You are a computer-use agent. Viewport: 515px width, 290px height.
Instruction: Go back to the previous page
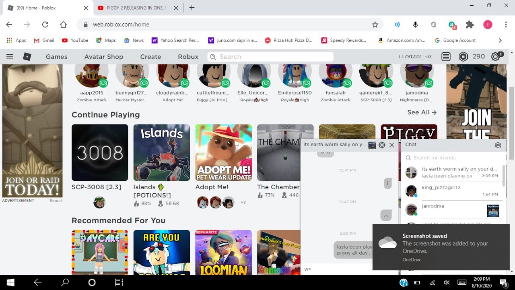[9, 25]
